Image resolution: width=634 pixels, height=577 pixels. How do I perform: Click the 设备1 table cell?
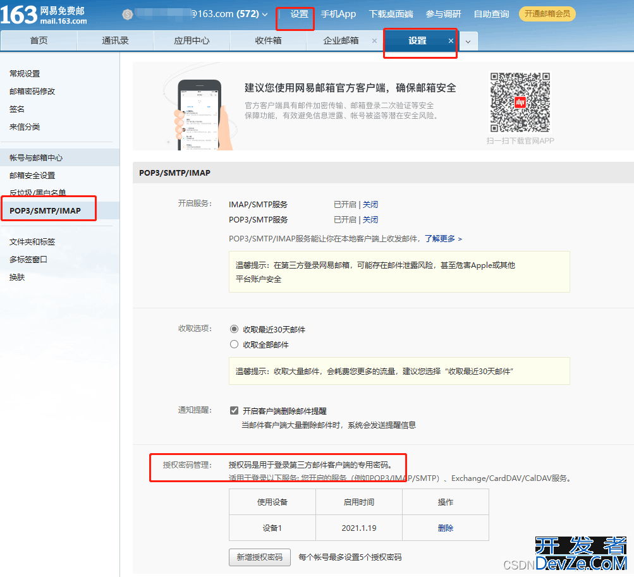272,528
